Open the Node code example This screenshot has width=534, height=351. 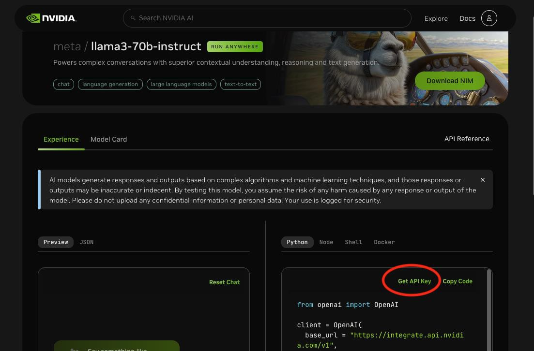point(326,242)
